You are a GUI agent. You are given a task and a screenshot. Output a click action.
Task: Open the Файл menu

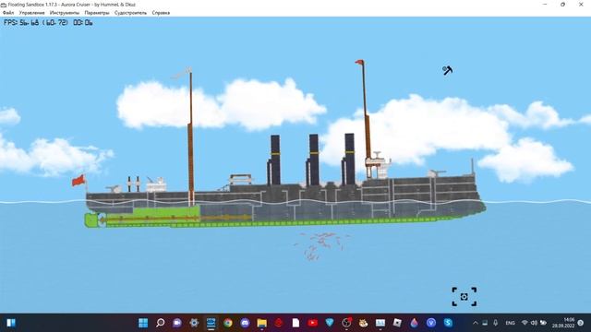(8, 13)
